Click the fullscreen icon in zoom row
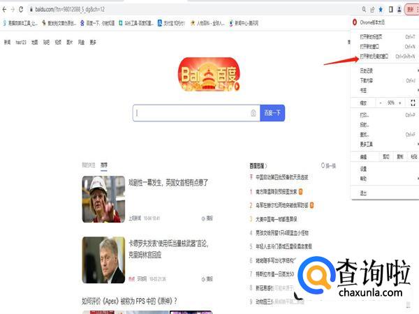 [x=413, y=103]
